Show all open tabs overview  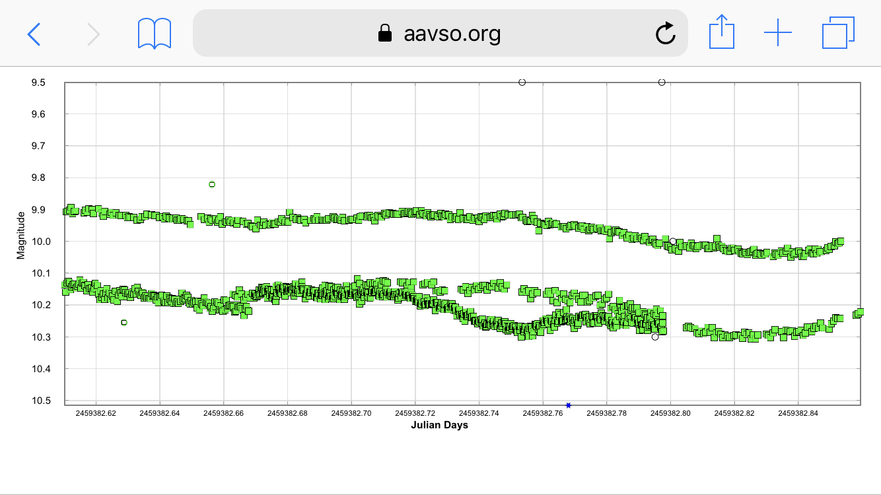pyautogui.click(x=838, y=33)
